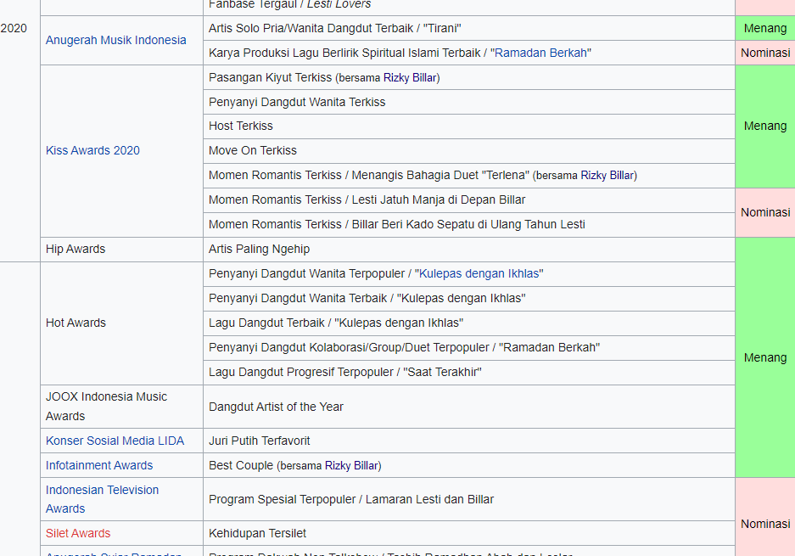Viewport: 795px width, 556px height.
Task: Select "Billar Beri Kado Sepatu" row text
Action: [397, 224]
